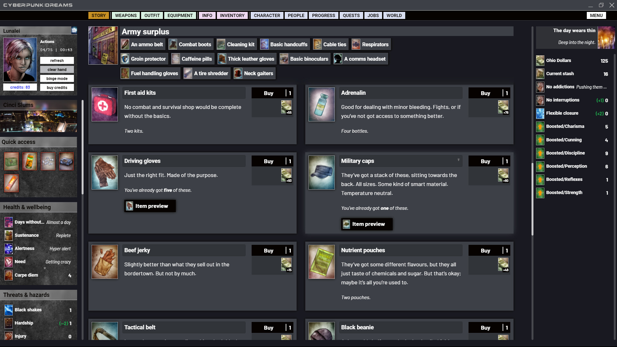Image resolution: width=617 pixels, height=347 pixels.
Task: Click the Ohio Dollars currency icon
Action: pos(540,60)
